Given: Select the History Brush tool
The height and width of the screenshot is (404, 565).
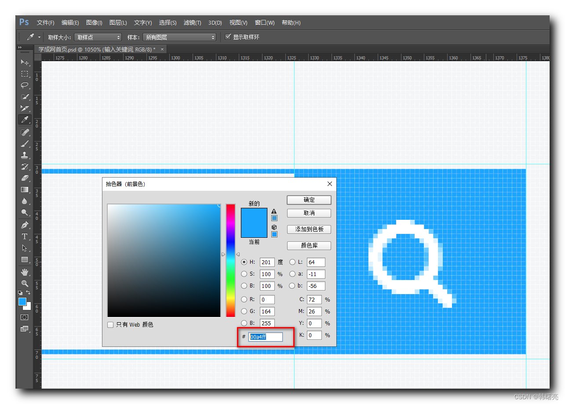Looking at the screenshot, I should [x=25, y=167].
